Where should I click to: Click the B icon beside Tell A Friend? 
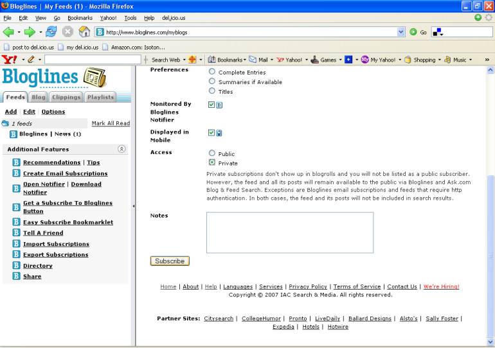pyautogui.click(x=17, y=232)
